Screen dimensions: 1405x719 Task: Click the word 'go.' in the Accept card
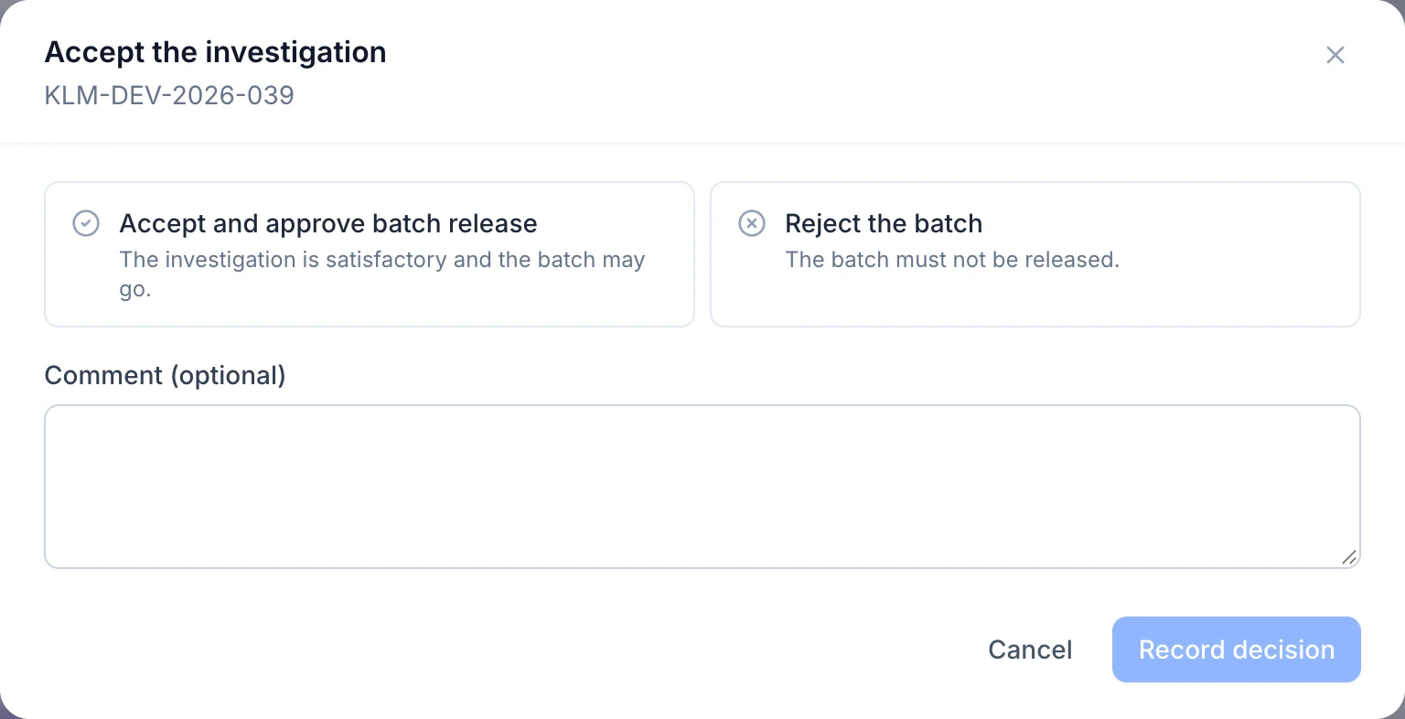(x=135, y=291)
